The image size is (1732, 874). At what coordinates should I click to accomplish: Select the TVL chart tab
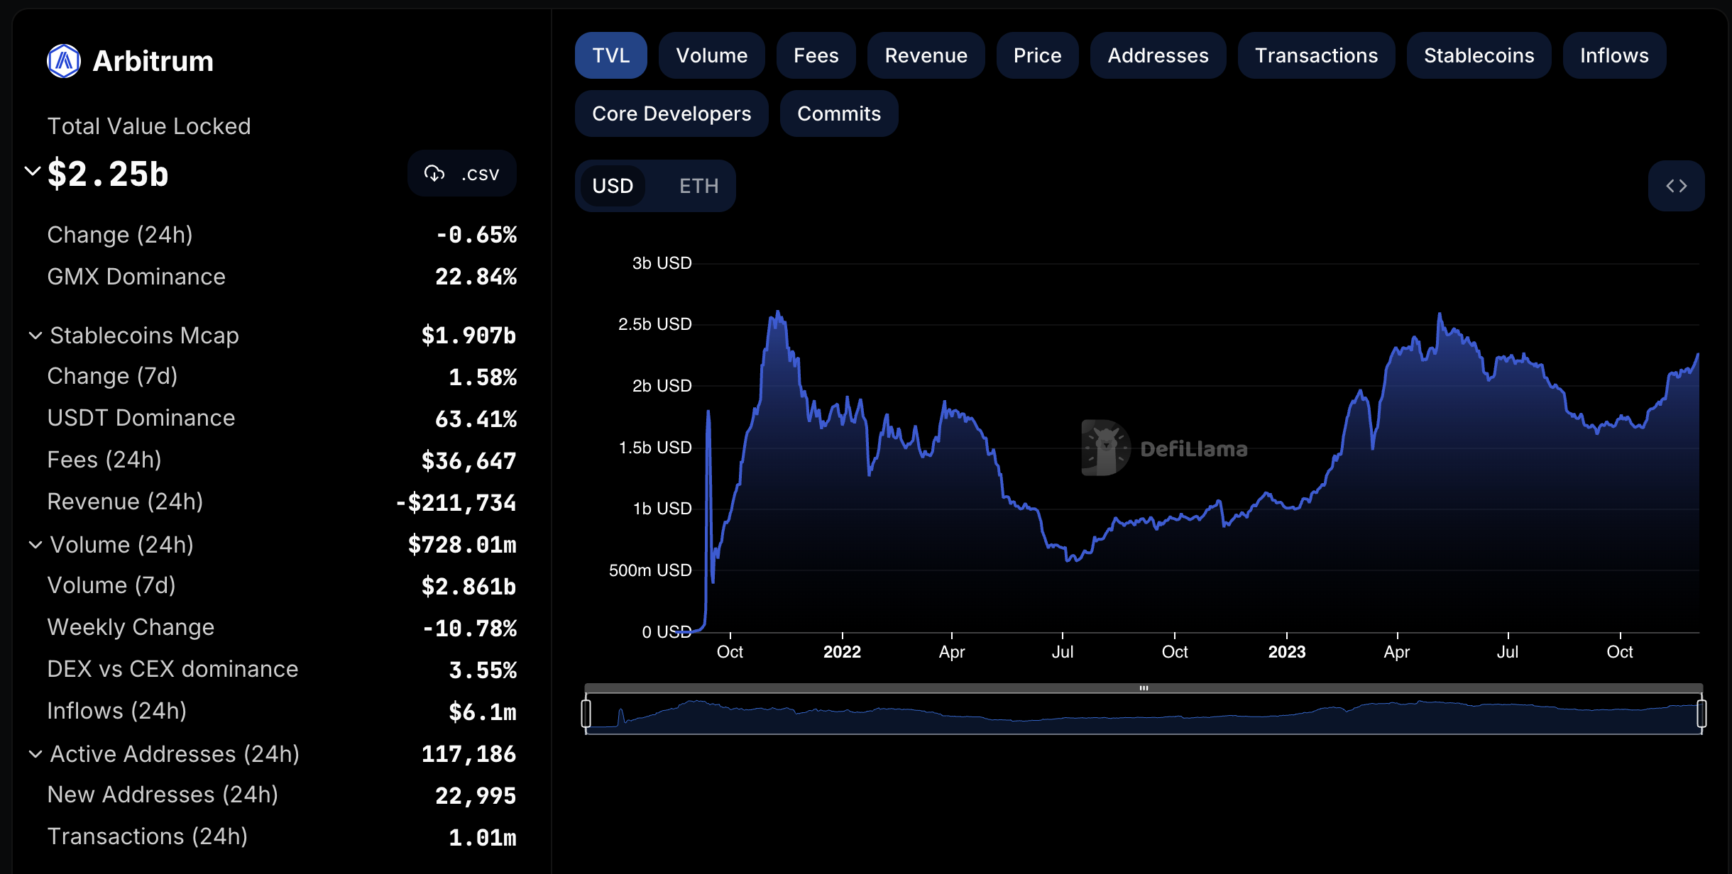(610, 55)
